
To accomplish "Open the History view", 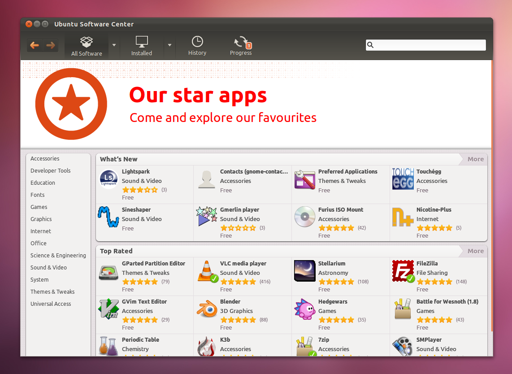I will [197, 45].
